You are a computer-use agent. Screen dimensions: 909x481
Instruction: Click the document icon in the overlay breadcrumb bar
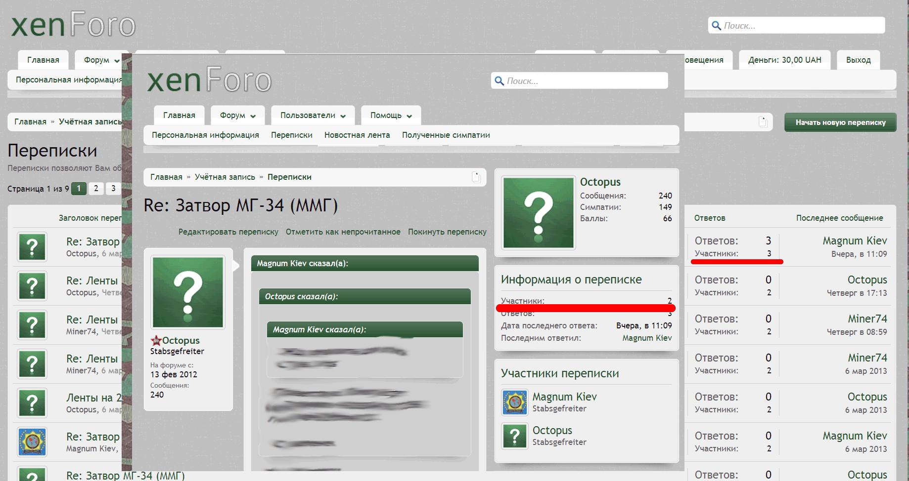pyautogui.click(x=476, y=177)
